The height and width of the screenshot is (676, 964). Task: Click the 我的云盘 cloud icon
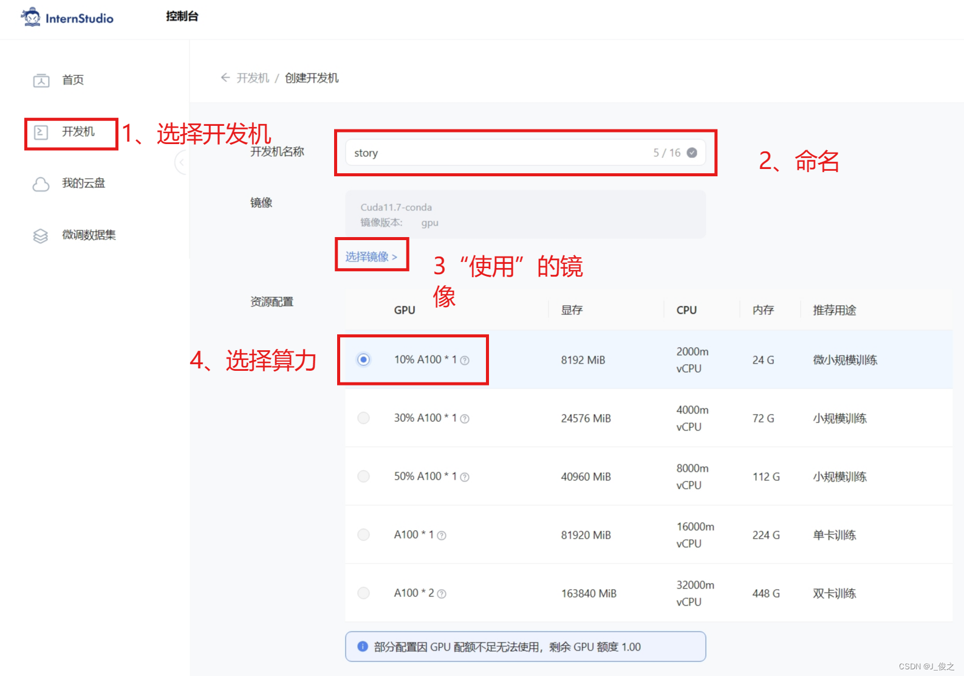pos(41,184)
